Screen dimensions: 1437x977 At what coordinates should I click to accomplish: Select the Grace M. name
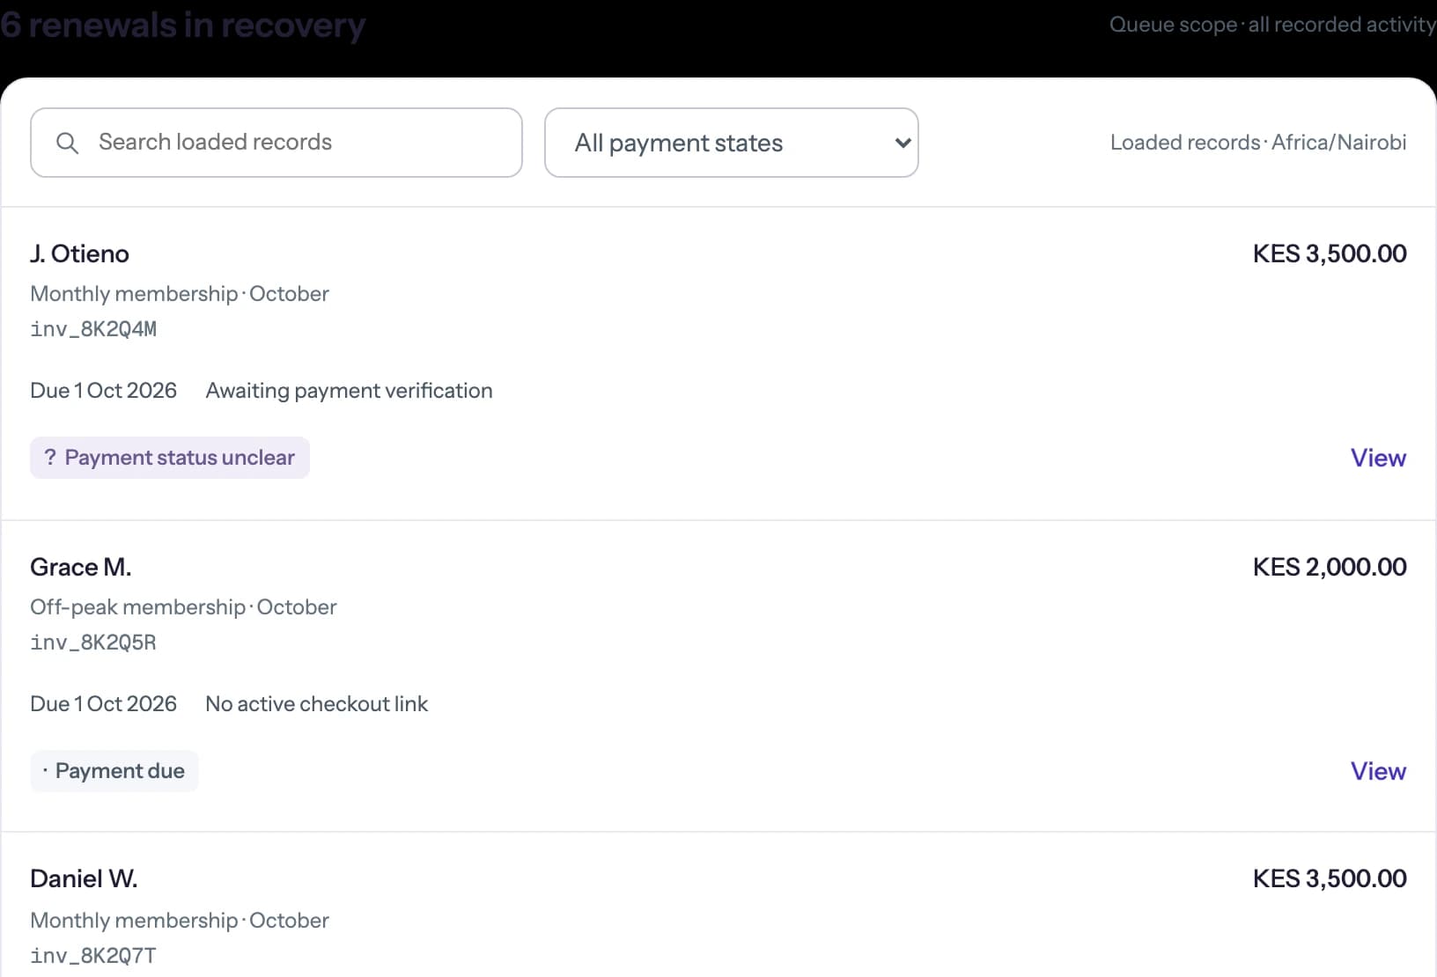tap(81, 567)
